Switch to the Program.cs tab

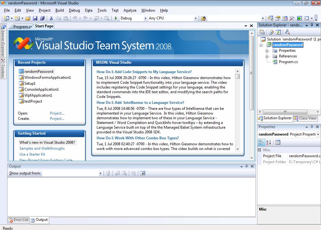click(x=22, y=26)
